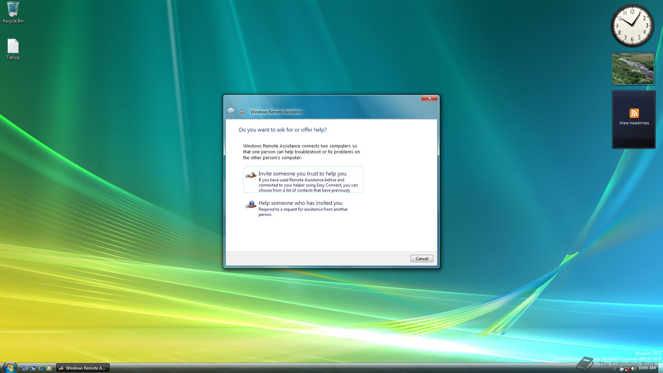Choose Help someone who has invited you
Image resolution: width=663 pixels, height=373 pixels.
tap(303, 209)
